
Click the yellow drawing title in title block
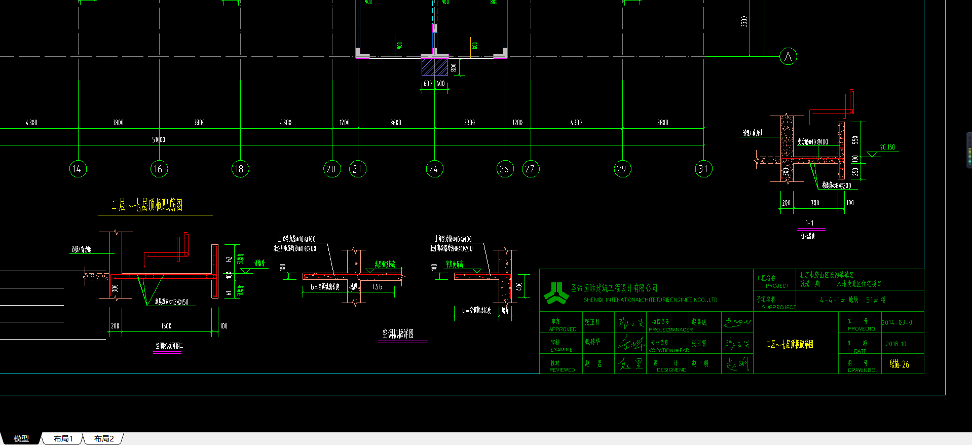click(x=790, y=345)
